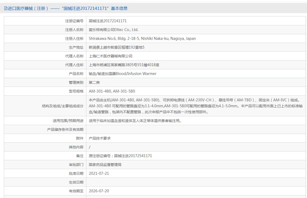Click the 其他内容 label

pyautogui.click(x=76, y=147)
